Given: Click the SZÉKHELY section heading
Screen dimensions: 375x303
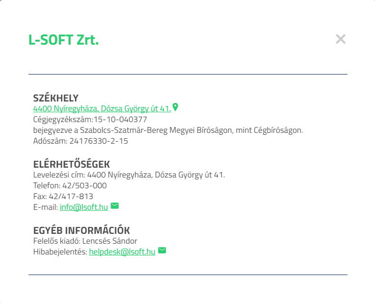Looking at the screenshot, I should pyautogui.click(x=56, y=98).
